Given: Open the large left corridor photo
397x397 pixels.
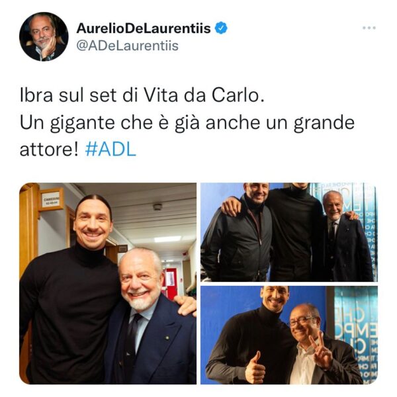Looking at the screenshot, I should (x=108, y=283).
